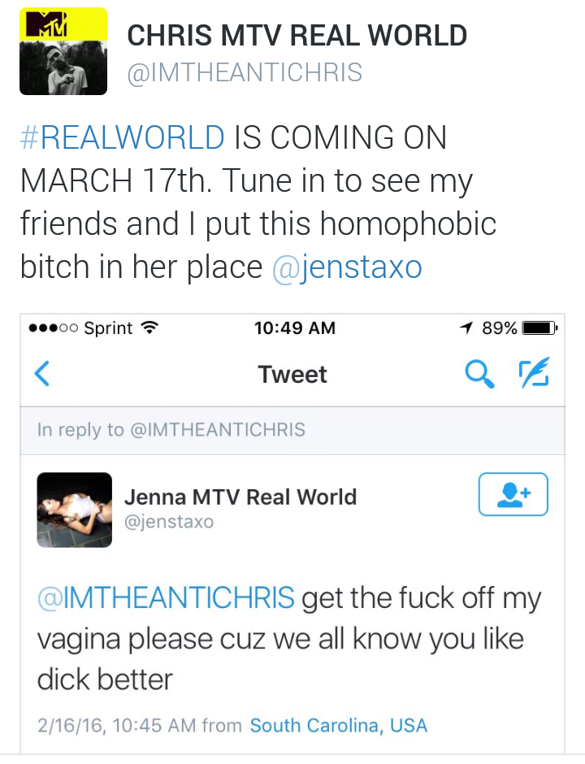Tap the 10:49 AM clock in status bar
585x764 pixels.
pyautogui.click(x=294, y=328)
